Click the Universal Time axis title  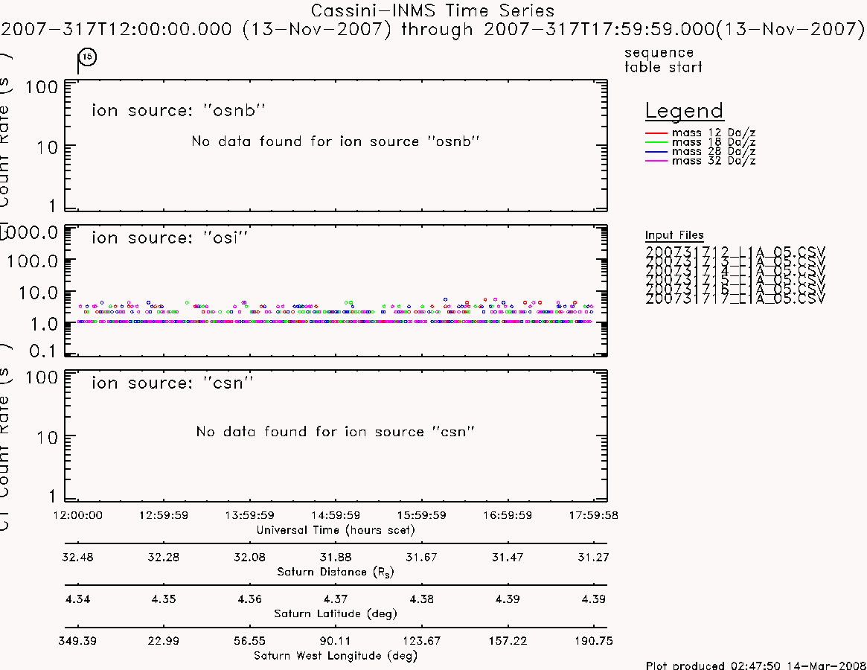pos(336,530)
